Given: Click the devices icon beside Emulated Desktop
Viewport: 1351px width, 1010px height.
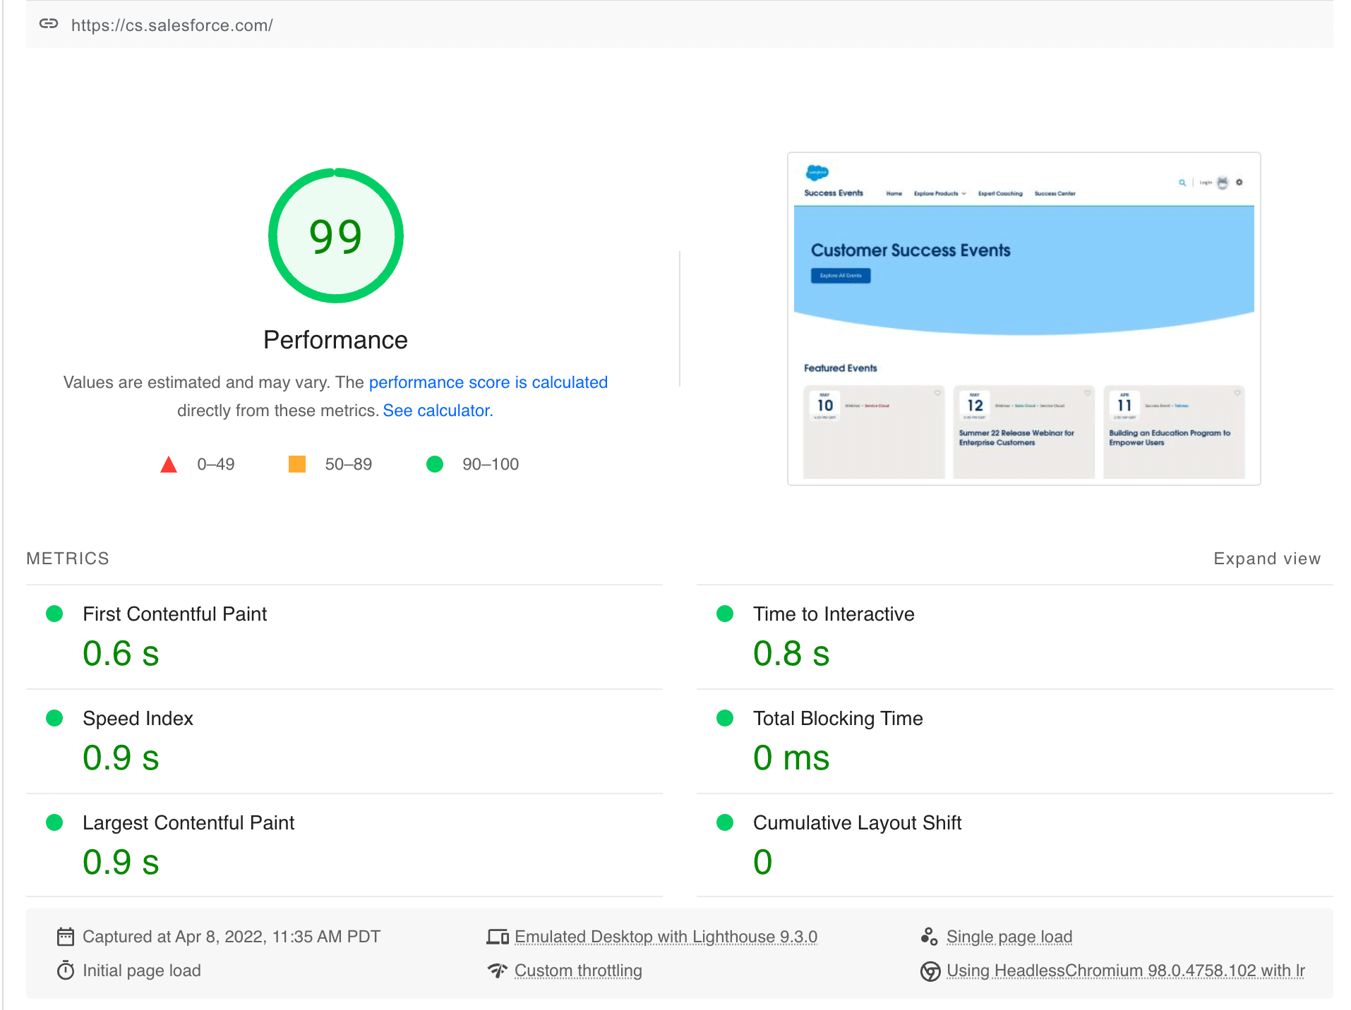Looking at the screenshot, I should (x=498, y=937).
